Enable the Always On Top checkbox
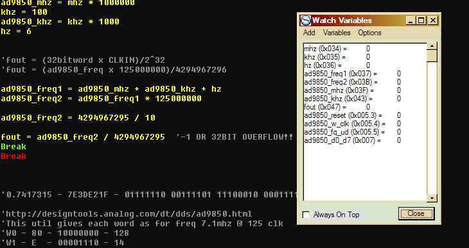Image resolution: width=469 pixels, height=248 pixels. (x=306, y=215)
